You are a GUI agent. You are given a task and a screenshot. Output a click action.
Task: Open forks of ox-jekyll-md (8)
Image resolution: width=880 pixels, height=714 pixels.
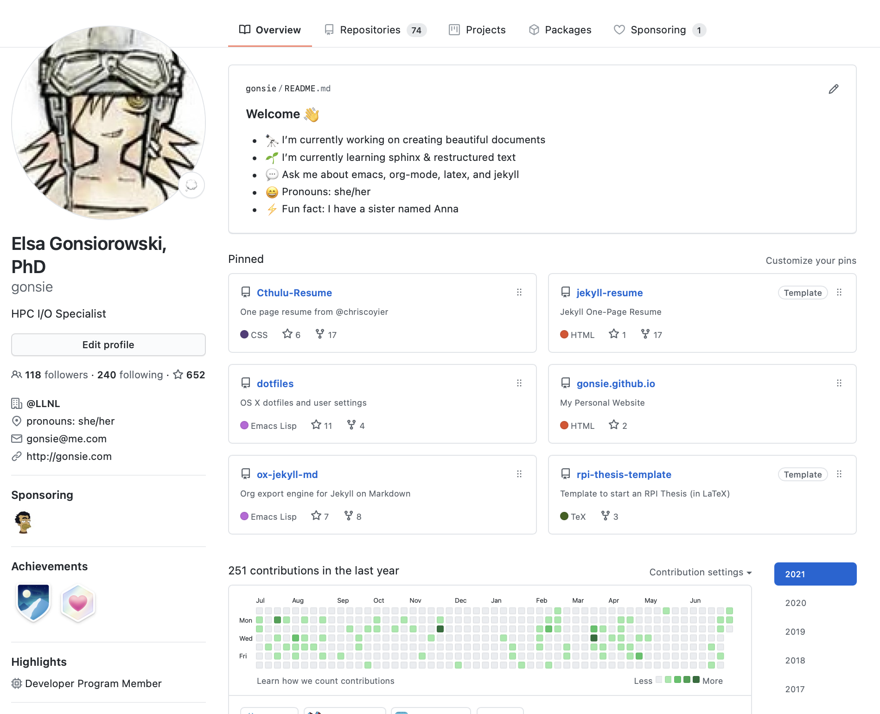point(353,516)
